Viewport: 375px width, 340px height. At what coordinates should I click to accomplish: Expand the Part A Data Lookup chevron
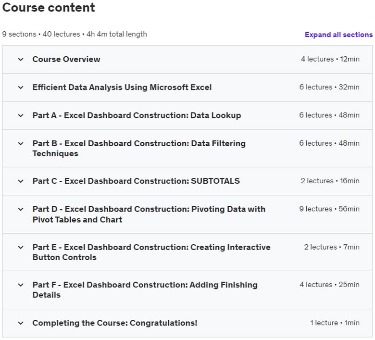click(x=21, y=115)
